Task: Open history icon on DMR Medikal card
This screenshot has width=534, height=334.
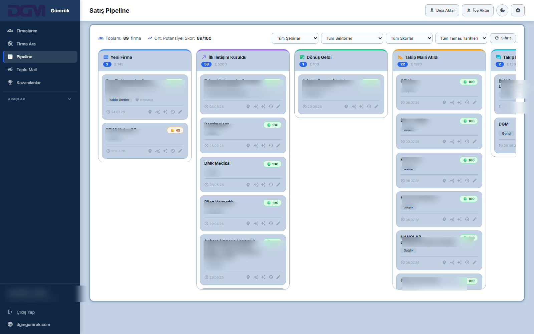Action: (x=271, y=185)
